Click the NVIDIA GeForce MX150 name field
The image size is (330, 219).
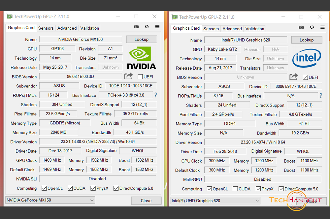(81, 39)
